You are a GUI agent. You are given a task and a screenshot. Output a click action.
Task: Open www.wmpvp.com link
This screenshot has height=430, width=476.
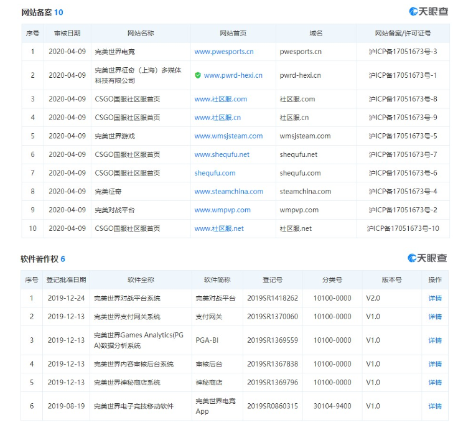(x=223, y=210)
